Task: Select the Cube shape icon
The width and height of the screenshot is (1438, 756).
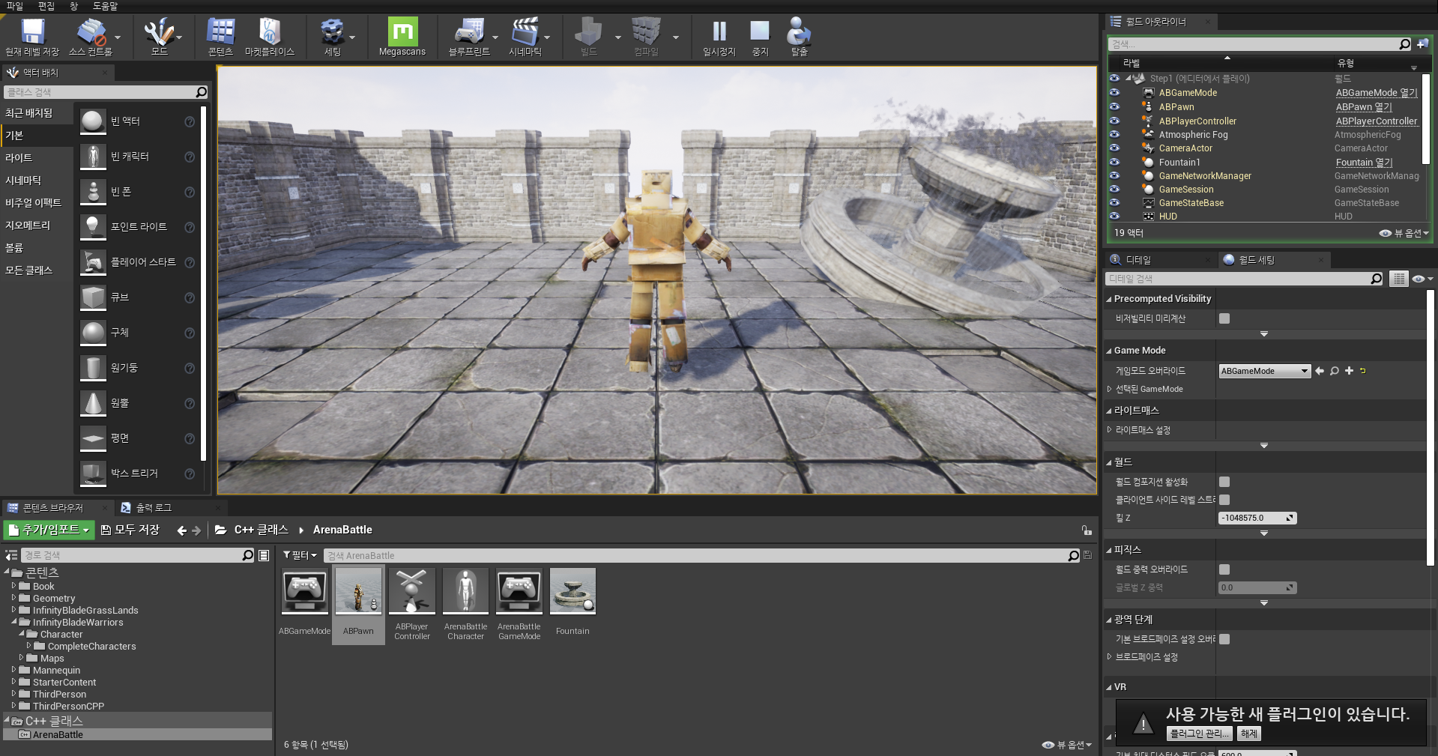Action: 93,297
